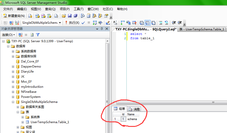Toggle auto-hide pin of Object Explorer

[102, 29]
